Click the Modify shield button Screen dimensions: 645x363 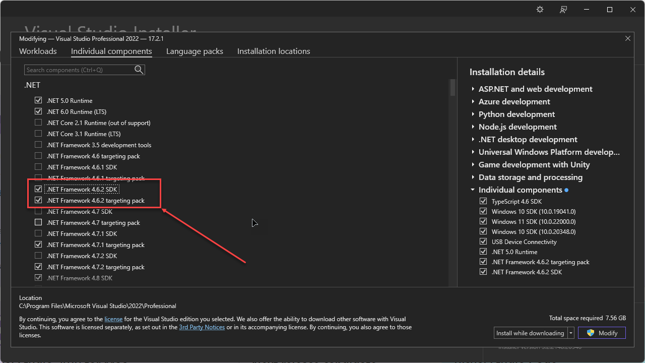point(602,333)
